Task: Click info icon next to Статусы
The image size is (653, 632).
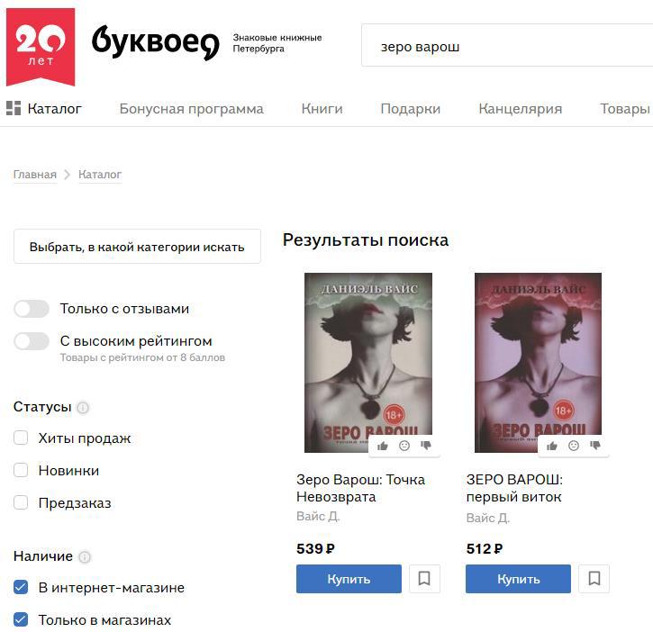Action: 83,407
